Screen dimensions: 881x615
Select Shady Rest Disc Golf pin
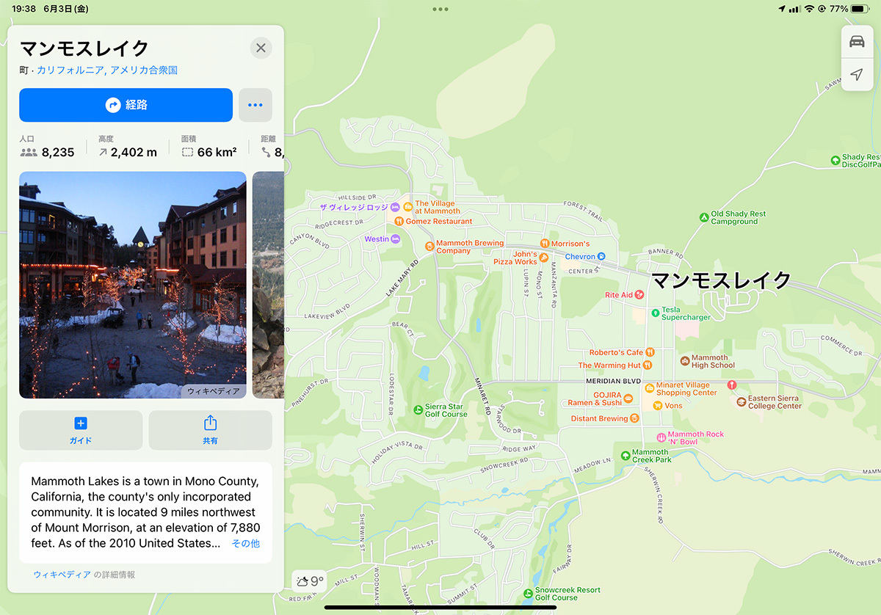point(835,160)
